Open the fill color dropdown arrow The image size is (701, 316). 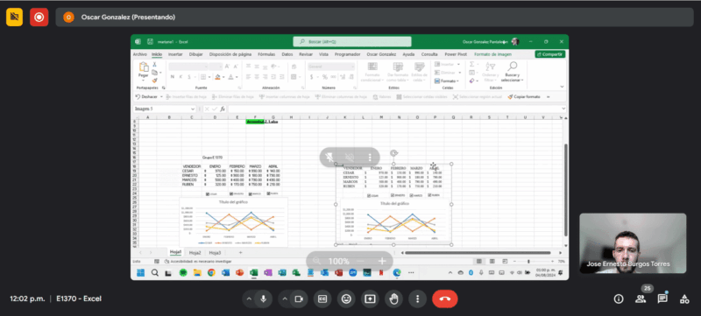[223, 77]
